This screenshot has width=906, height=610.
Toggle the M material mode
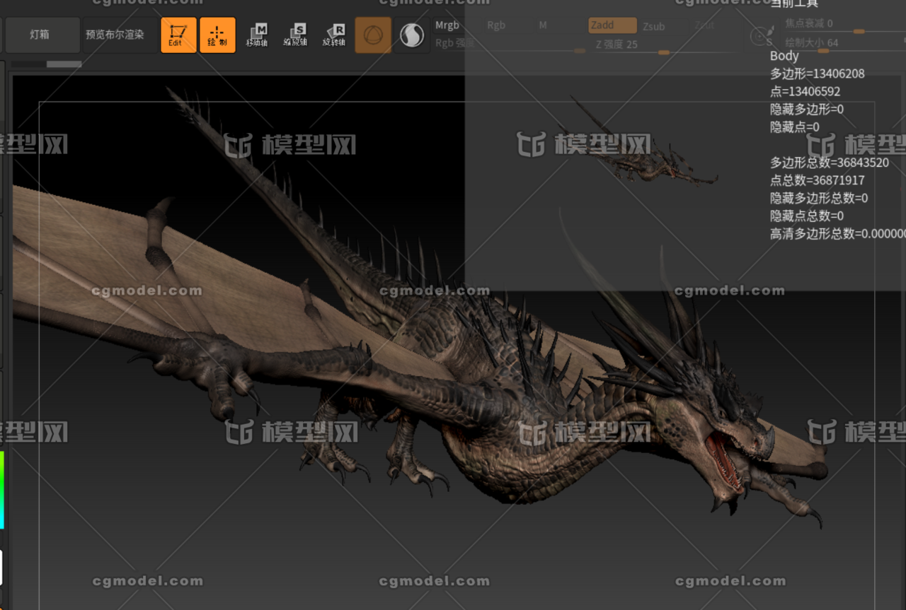pyautogui.click(x=543, y=25)
